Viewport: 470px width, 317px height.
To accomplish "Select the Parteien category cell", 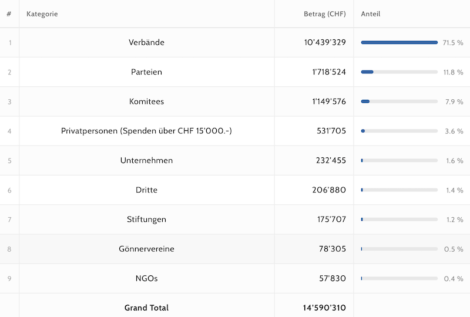I will [146, 72].
